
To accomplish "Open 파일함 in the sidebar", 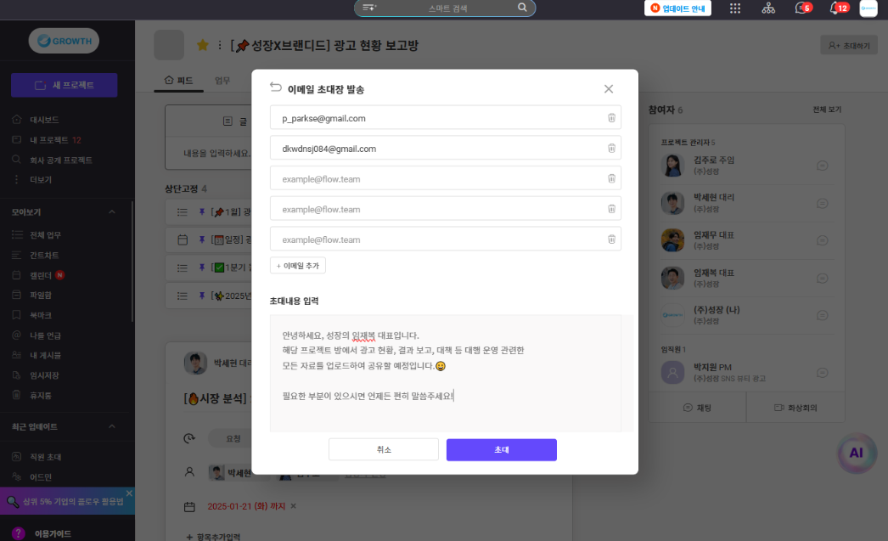I will [40, 296].
